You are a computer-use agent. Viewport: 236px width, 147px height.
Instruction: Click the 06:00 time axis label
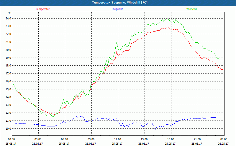65,139
